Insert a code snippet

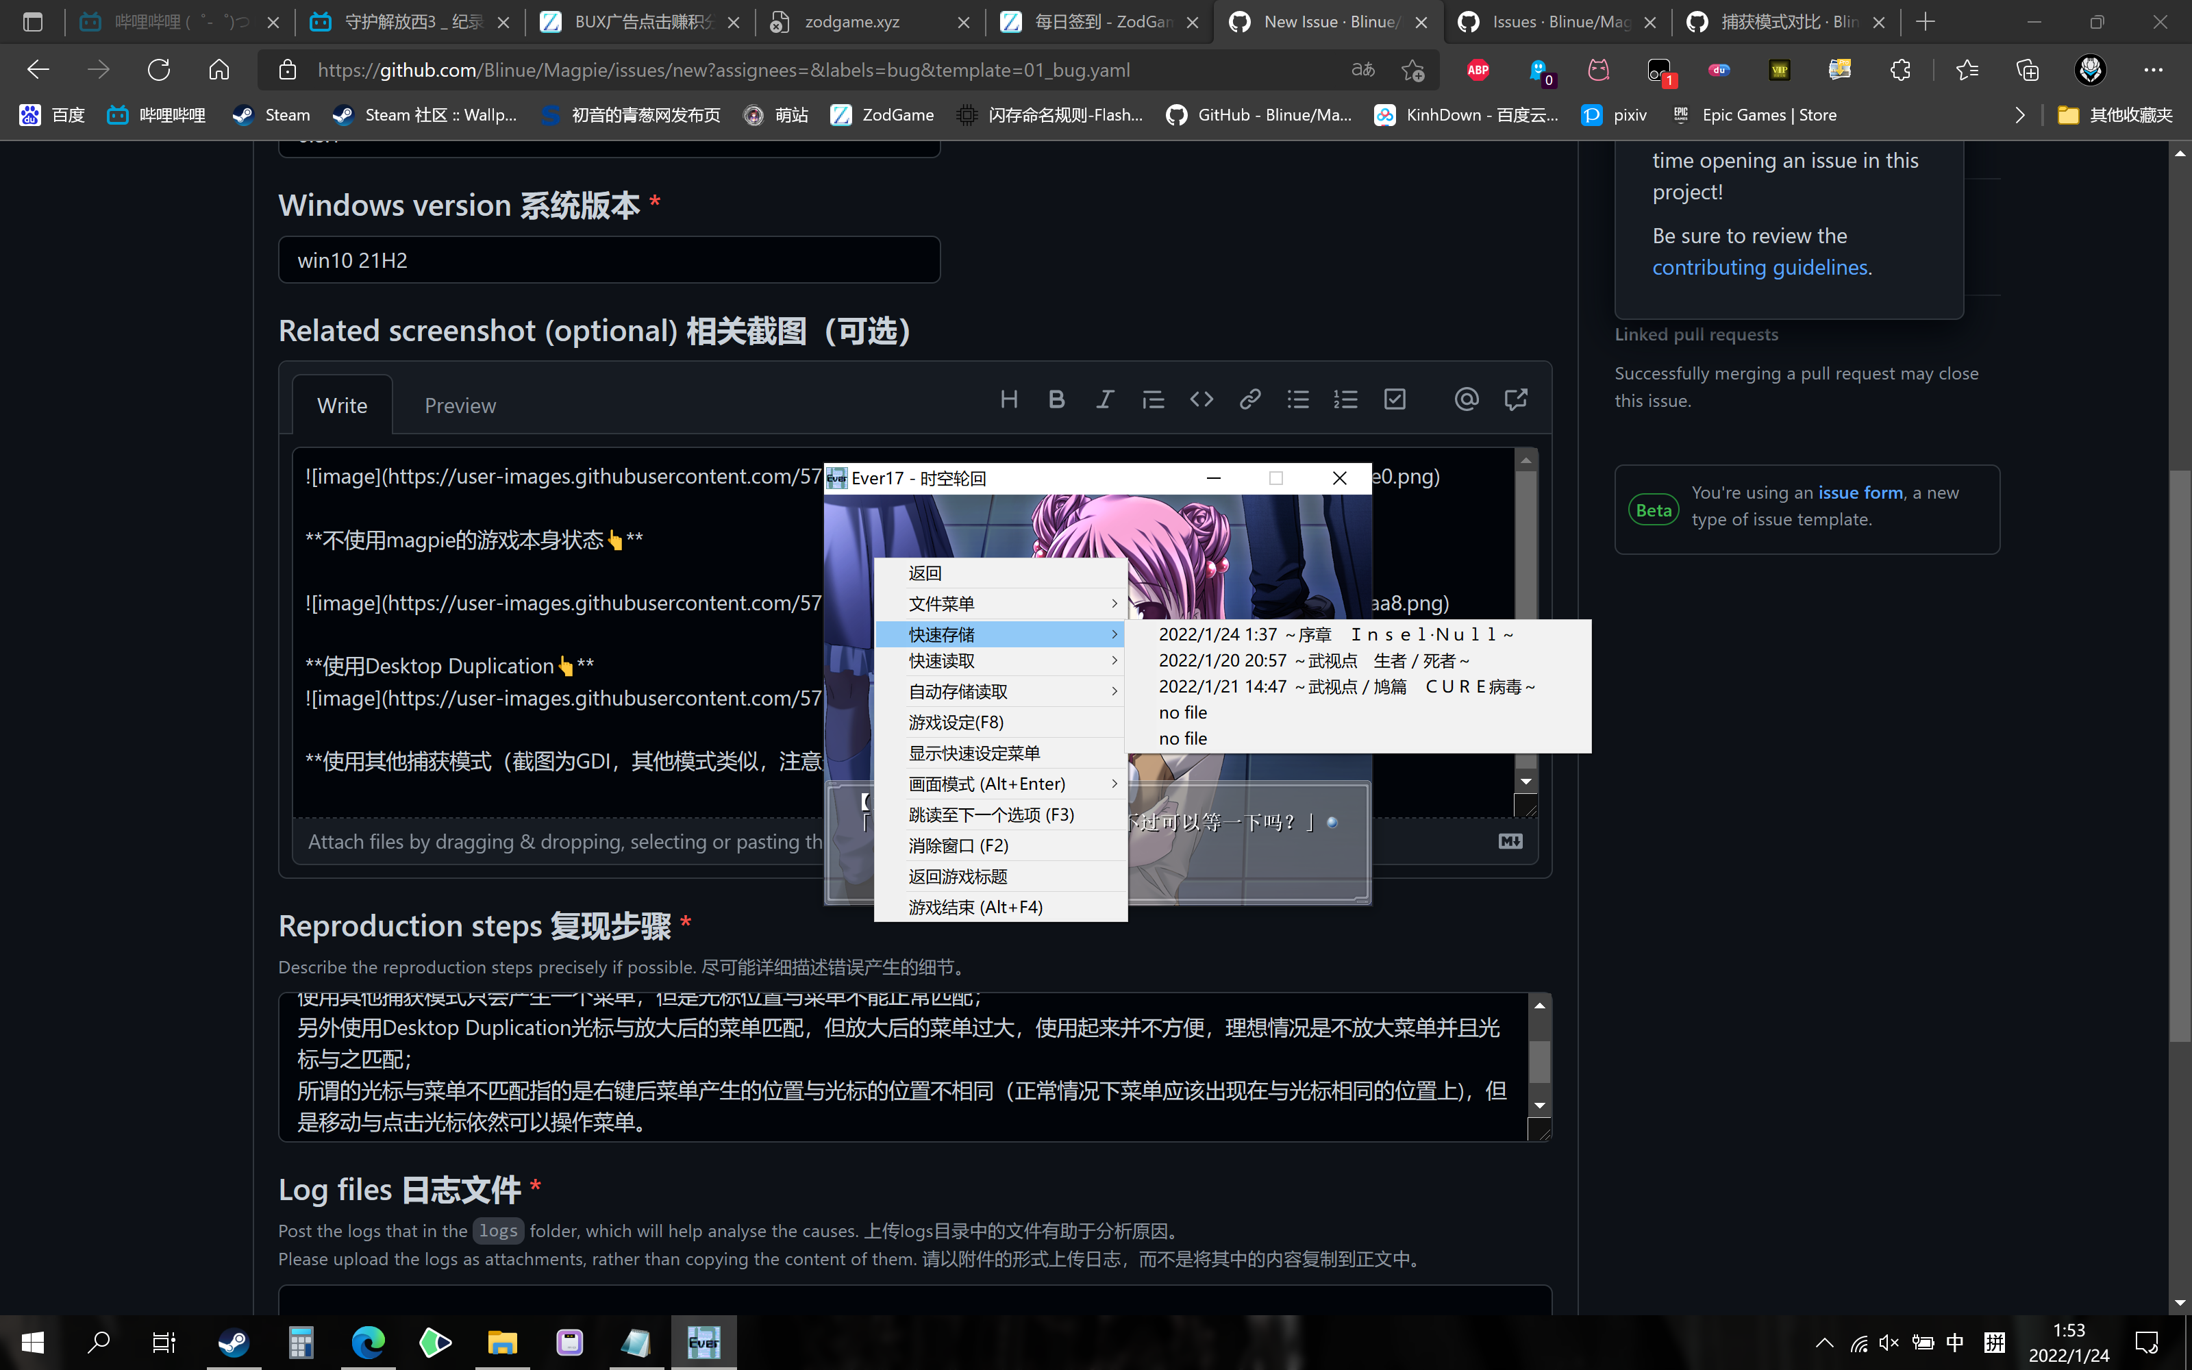(1201, 399)
